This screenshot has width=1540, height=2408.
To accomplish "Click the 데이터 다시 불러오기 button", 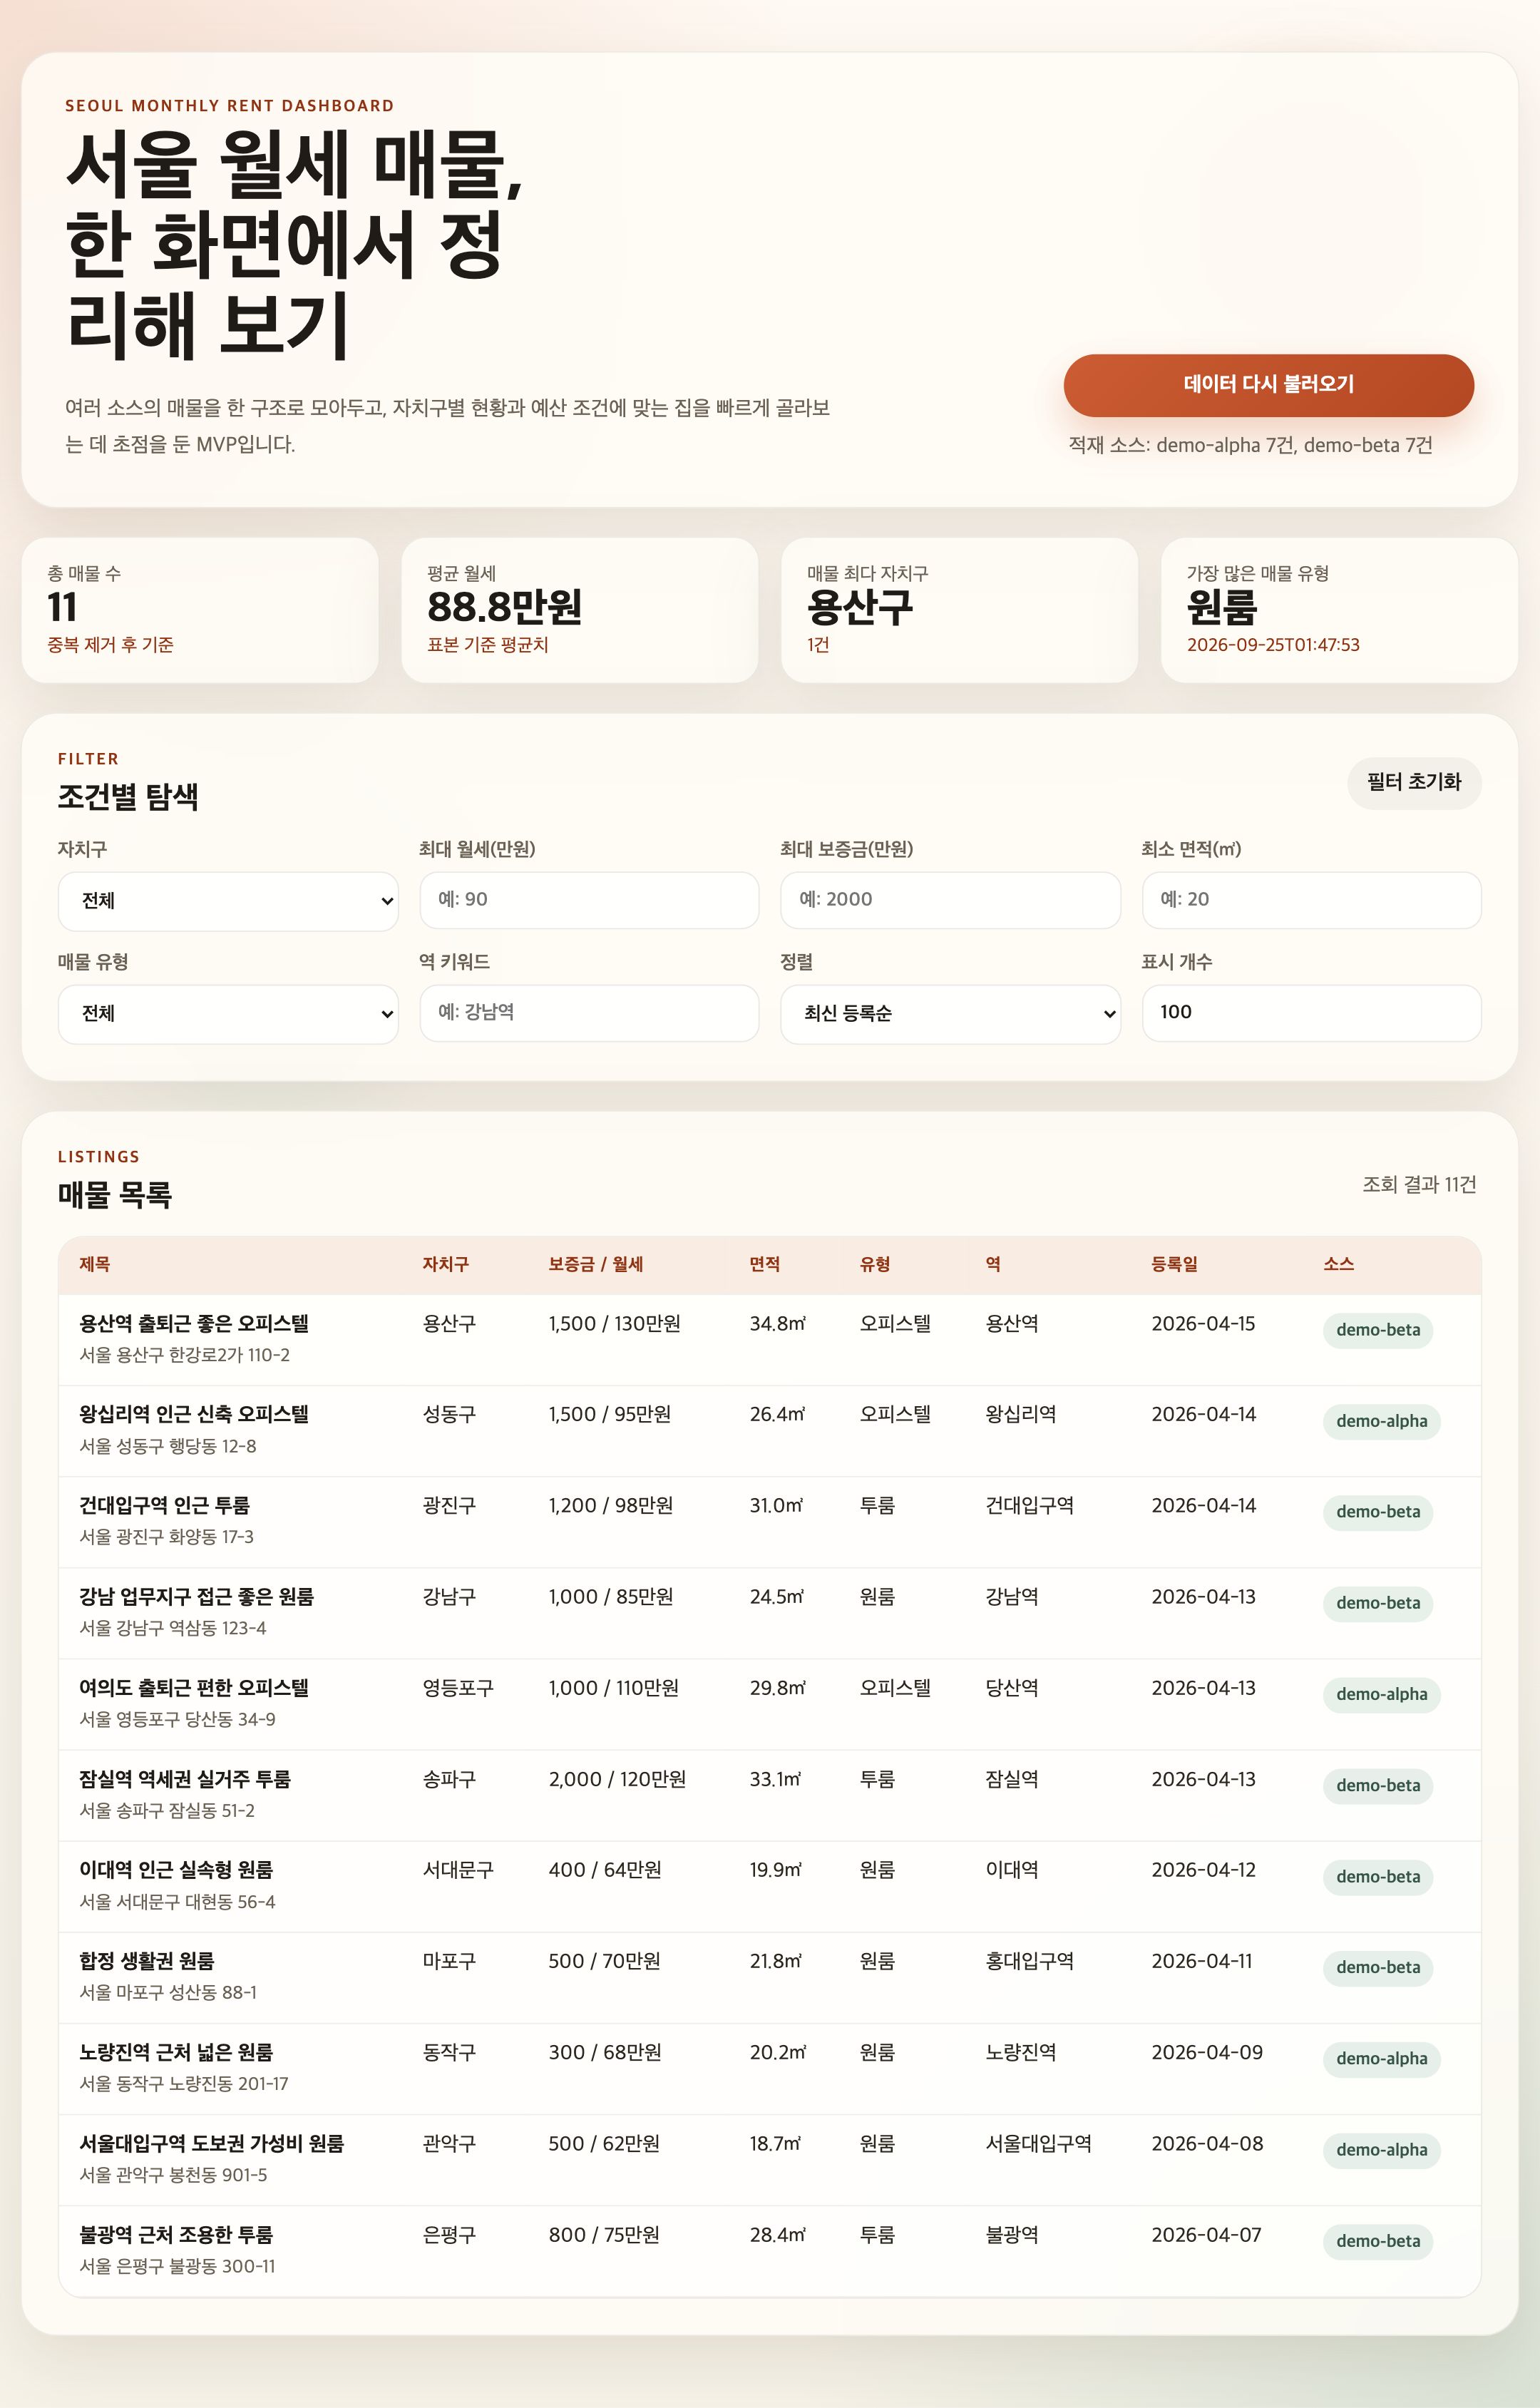I will coord(1268,385).
